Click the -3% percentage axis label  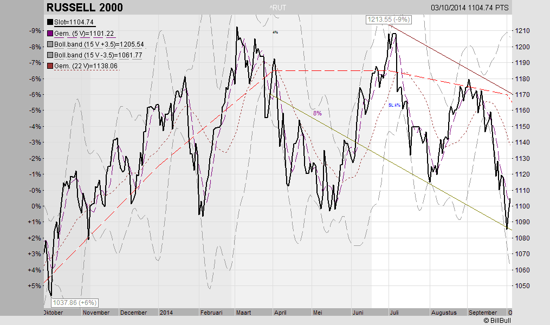point(35,142)
